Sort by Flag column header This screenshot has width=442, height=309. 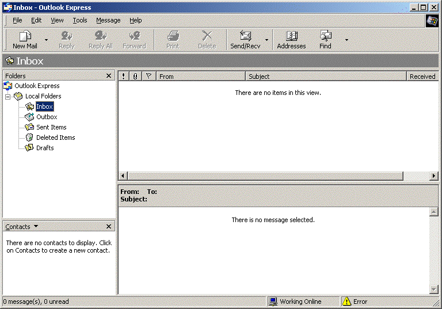[149, 76]
